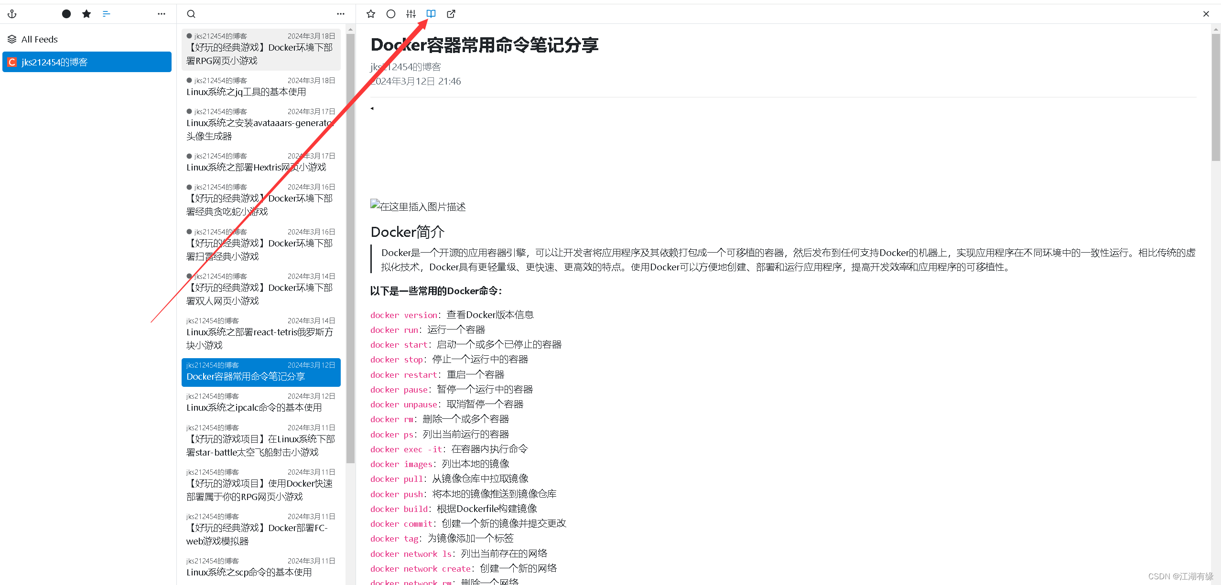1221x585 pixels.
Task: Click the broken image placeholder link 在这里插入图片描述
Action: (x=417, y=206)
